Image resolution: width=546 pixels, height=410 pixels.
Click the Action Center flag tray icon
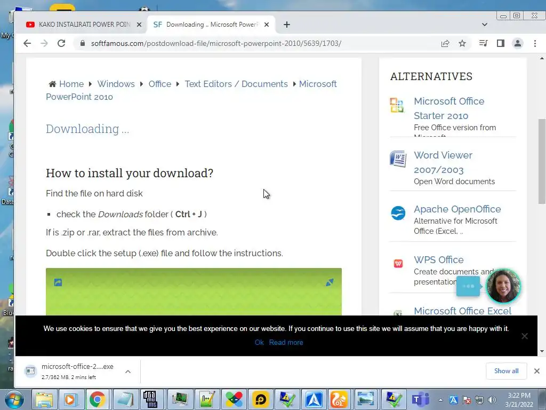click(x=466, y=400)
